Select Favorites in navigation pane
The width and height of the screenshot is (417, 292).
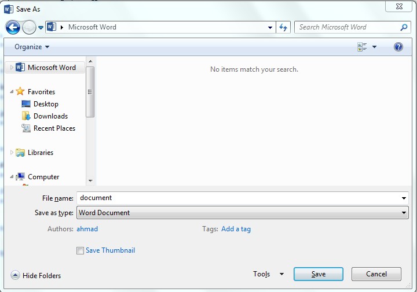(x=41, y=92)
